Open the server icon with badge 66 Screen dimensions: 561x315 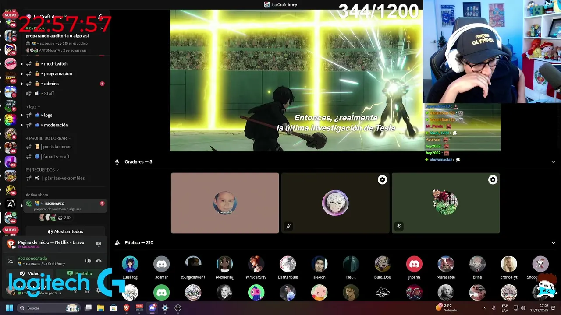10,217
